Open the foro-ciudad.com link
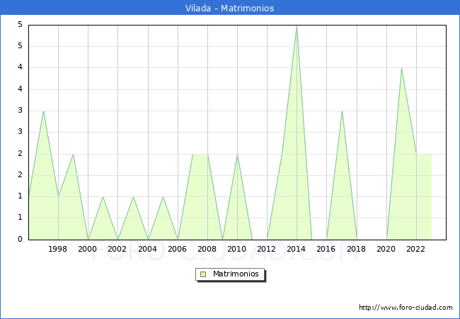 tap(406, 308)
